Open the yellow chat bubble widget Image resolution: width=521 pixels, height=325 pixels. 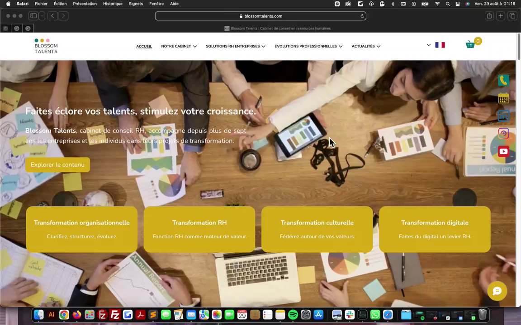point(497,291)
